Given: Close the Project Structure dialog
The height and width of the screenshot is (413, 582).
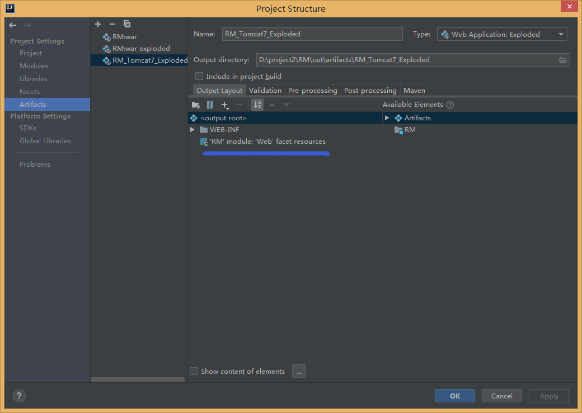Looking at the screenshot, I should tap(569, 6).
